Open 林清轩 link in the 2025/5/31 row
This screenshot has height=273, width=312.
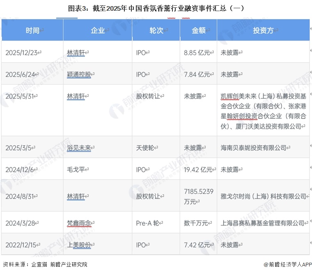[76, 96]
